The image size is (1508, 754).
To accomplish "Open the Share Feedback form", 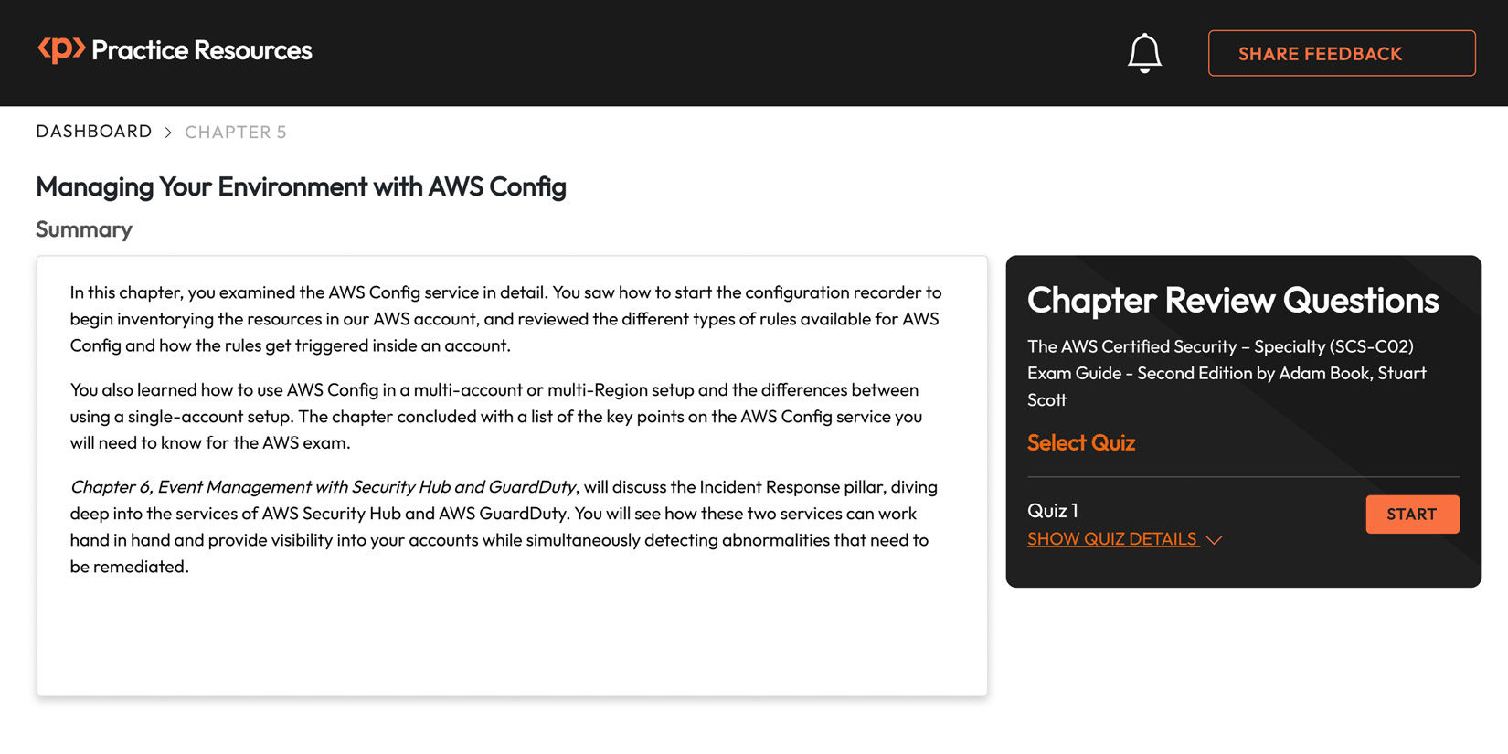I will [1341, 53].
